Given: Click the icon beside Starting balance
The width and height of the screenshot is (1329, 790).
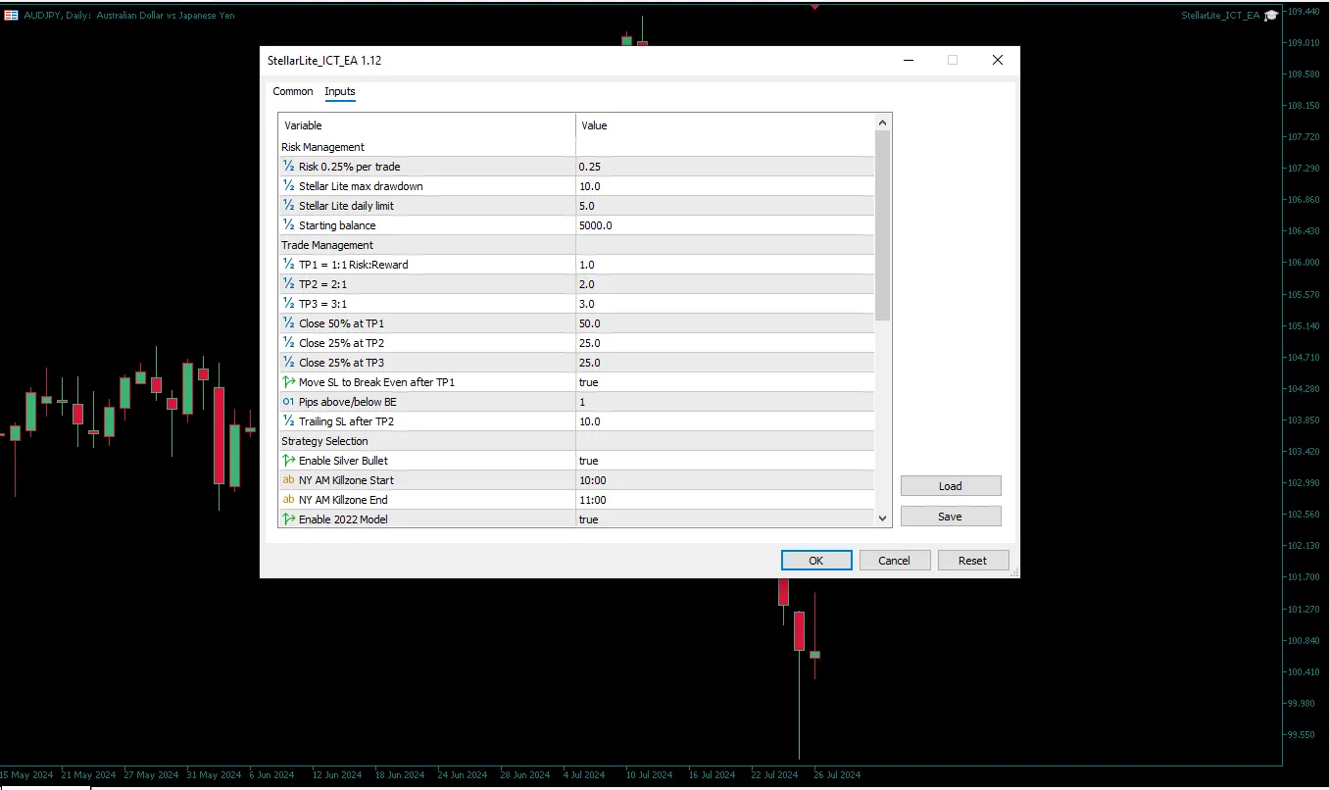Looking at the screenshot, I should pyautogui.click(x=288, y=225).
